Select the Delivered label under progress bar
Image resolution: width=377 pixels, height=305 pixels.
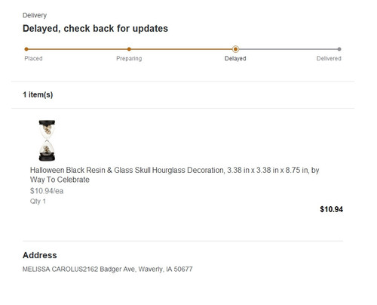point(329,58)
